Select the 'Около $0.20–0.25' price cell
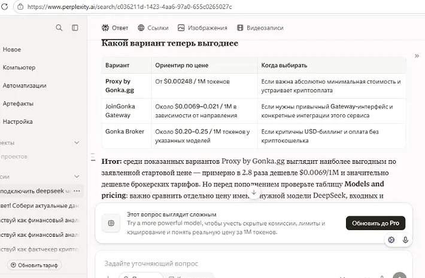Viewport: 425px width, 278px height. pyautogui.click(x=204, y=136)
